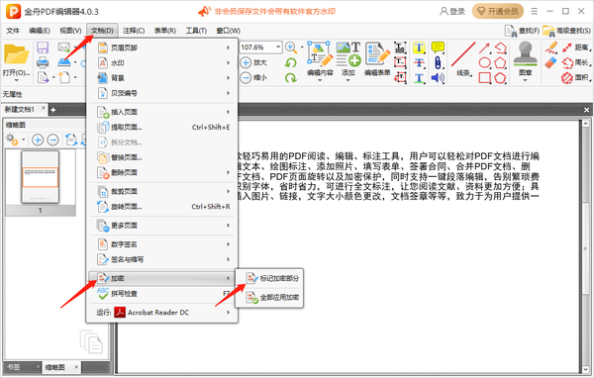594x378 pixels.
Task: Select the paperclip attachment tool
Action: pyautogui.click(x=438, y=63)
